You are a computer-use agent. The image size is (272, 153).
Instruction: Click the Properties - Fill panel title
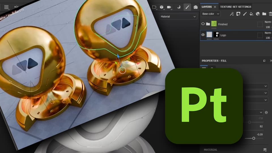tap(214, 61)
